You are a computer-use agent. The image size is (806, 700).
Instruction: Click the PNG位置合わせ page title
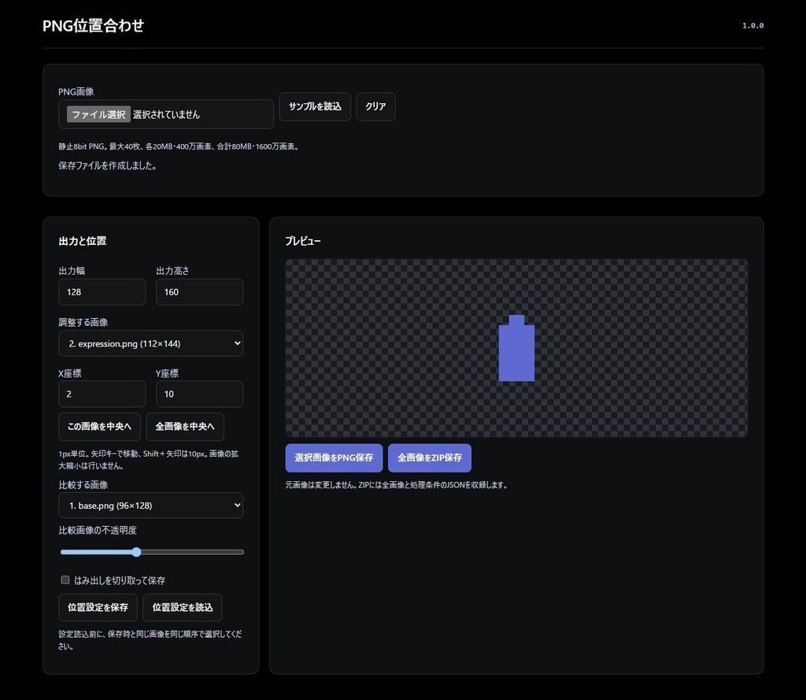[x=93, y=26]
